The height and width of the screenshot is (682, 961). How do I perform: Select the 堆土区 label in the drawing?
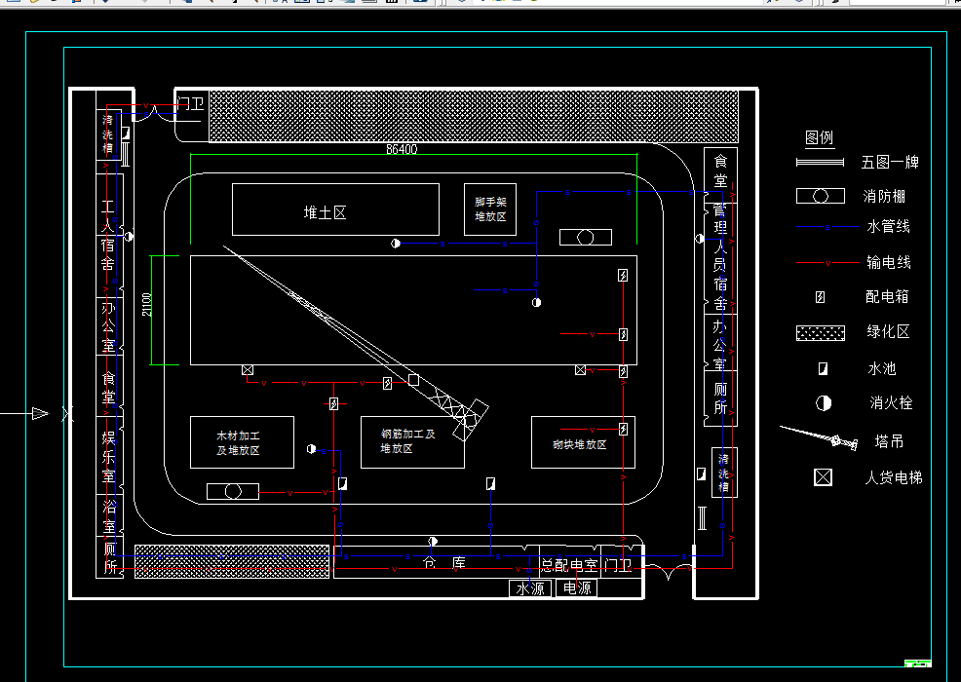coord(325,212)
